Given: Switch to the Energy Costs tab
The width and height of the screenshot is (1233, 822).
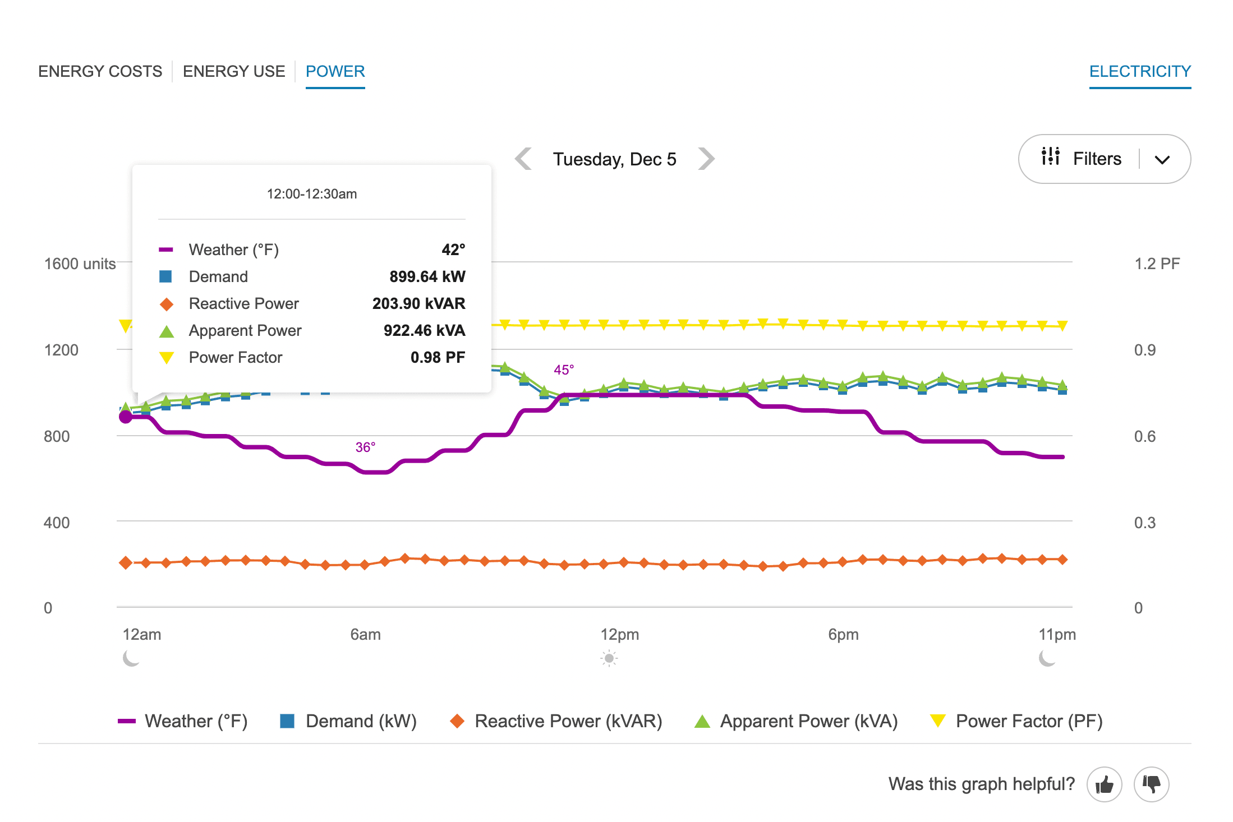Looking at the screenshot, I should point(100,71).
